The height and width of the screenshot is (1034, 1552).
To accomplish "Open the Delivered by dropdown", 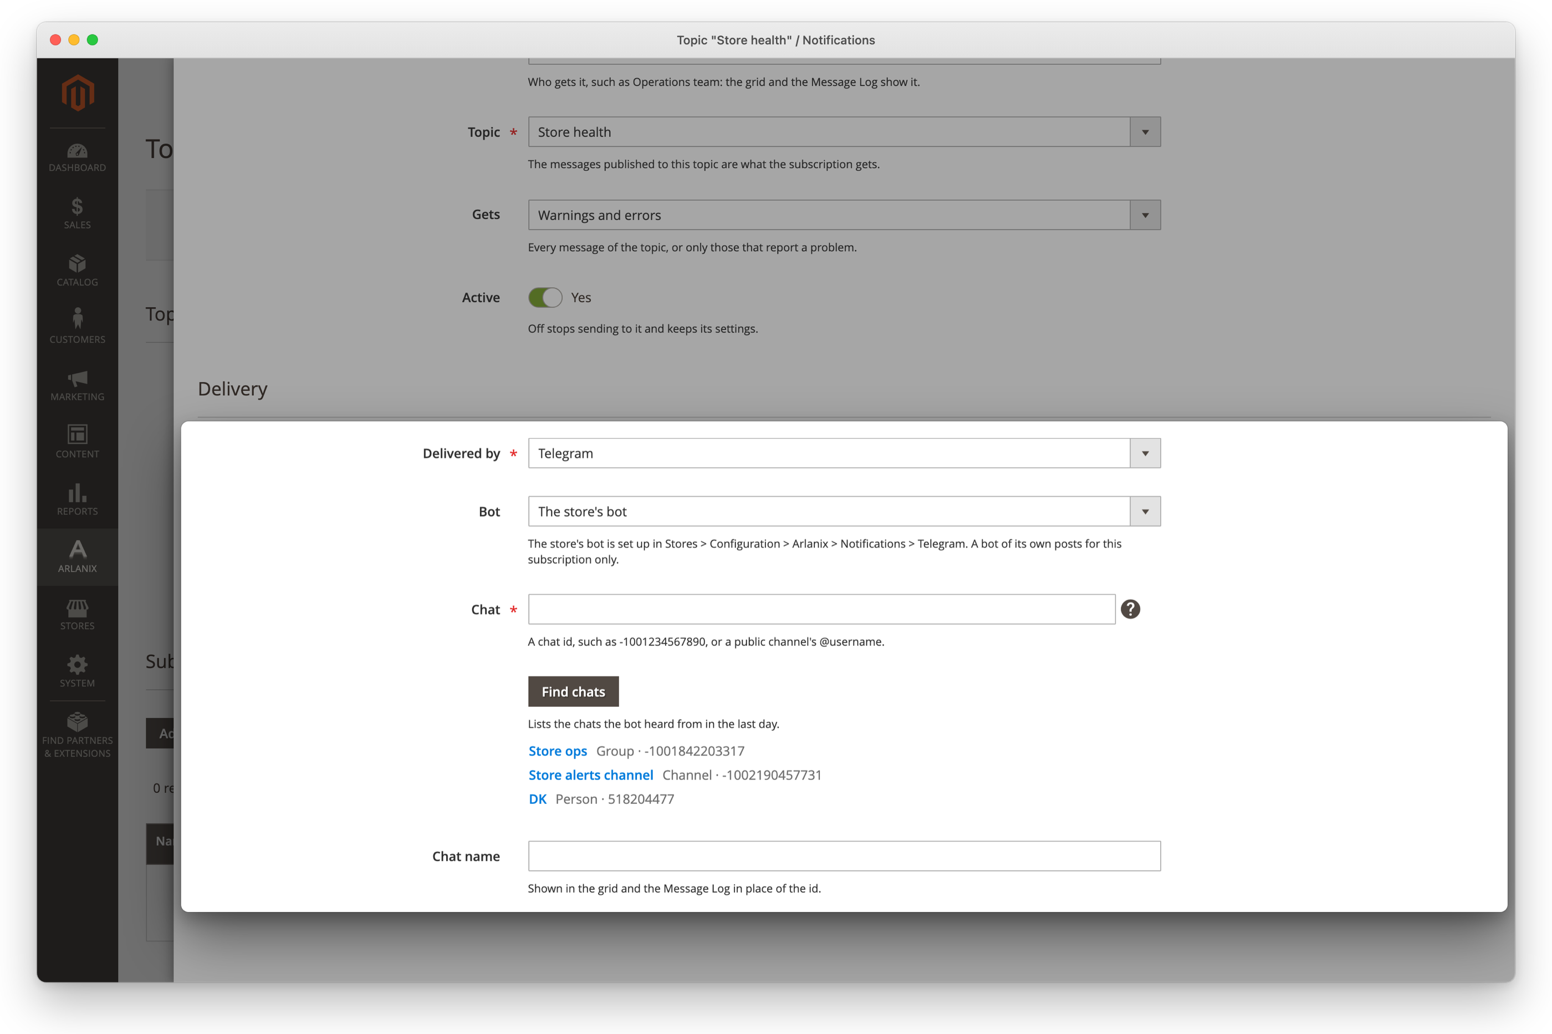I will click(x=844, y=454).
